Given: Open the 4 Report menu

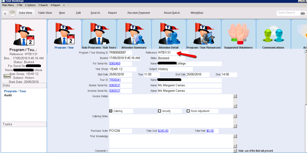Looking at the screenshot, I should click(55, 5).
